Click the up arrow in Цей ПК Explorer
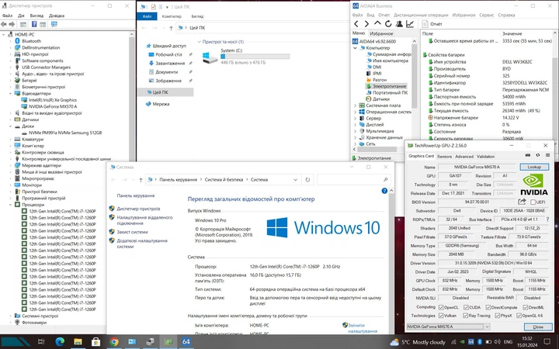The height and width of the screenshot is (349, 559). [171, 28]
